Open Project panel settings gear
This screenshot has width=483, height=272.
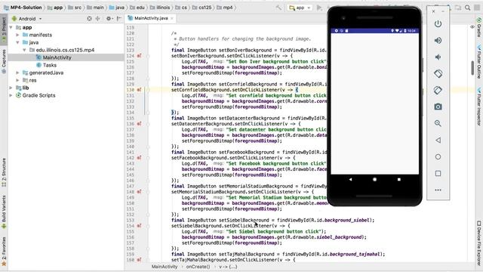pos(109,18)
